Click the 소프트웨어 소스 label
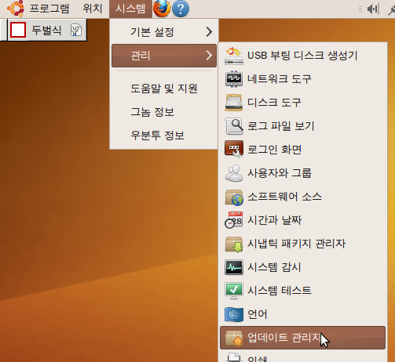The width and height of the screenshot is (395, 362). [284, 197]
